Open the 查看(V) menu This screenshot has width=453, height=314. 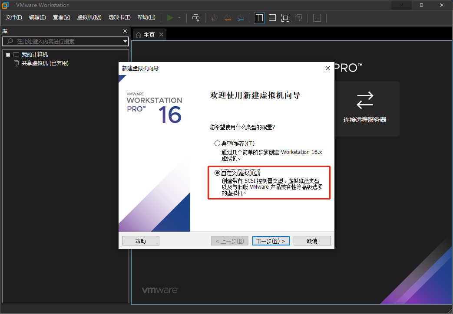click(61, 17)
